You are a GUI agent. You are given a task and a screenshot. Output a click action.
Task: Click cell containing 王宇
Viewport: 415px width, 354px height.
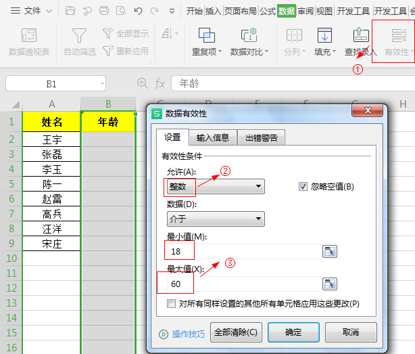51,139
